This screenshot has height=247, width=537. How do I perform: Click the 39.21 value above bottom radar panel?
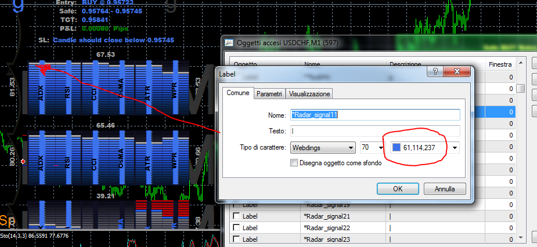click(x=106, y=196)
